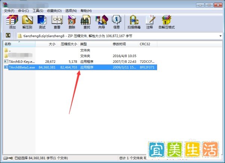The height and width of the screenshot is (163, 225).
Task: Select file name TArch8Beta1.exe
Action: pos(22,67)
